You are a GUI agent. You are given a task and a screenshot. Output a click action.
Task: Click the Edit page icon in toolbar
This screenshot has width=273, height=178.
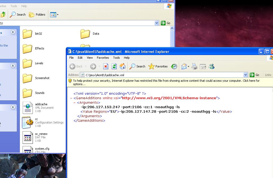203,66
